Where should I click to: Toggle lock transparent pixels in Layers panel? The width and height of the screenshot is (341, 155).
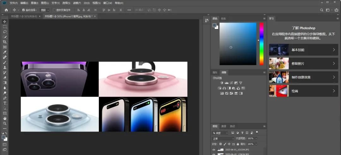(220, 144)
